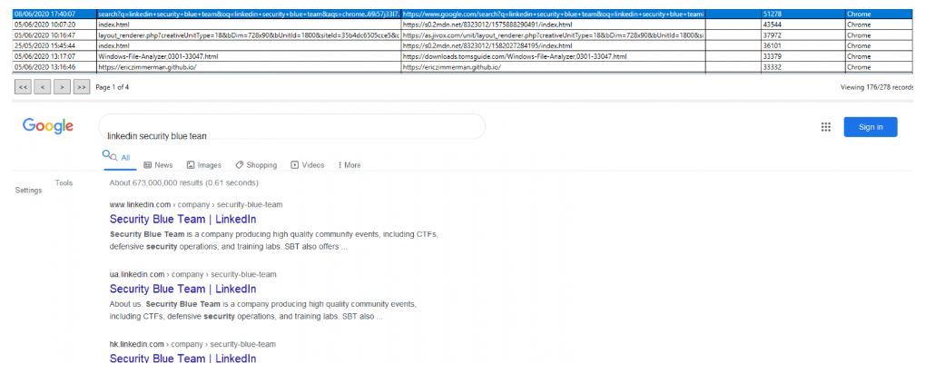
Task: Click the size value 36101
Action: point(772,46)
